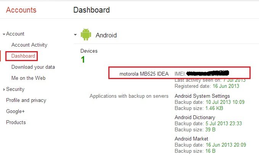Open Download your data
The width and height of the screenshot is (259, 160).
[33, 67]
